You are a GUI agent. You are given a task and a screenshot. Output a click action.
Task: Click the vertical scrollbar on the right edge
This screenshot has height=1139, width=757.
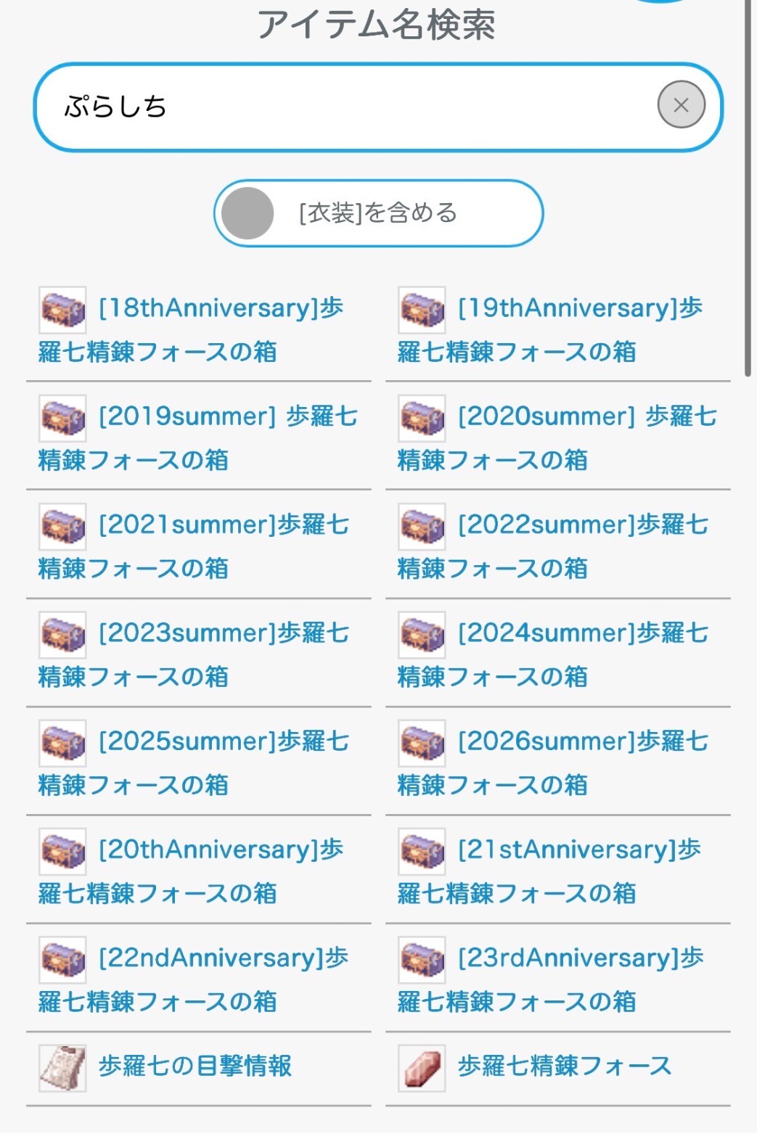click(748, 189)
